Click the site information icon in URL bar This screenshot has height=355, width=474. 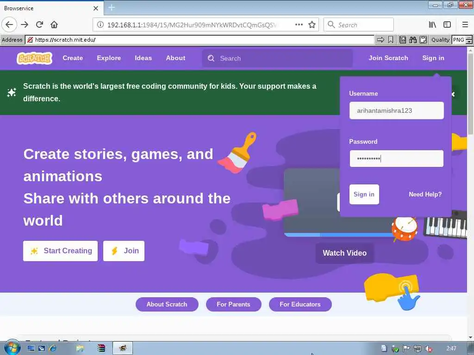pos(100,24)
